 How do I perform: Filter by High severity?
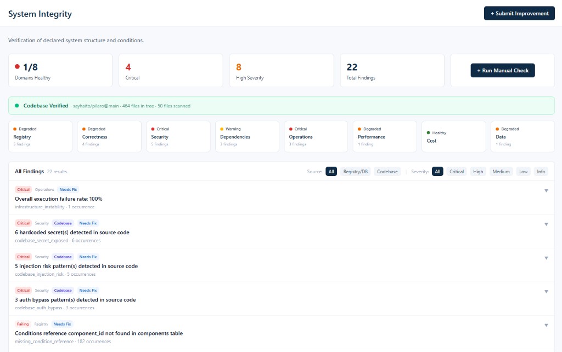(478, 172)
